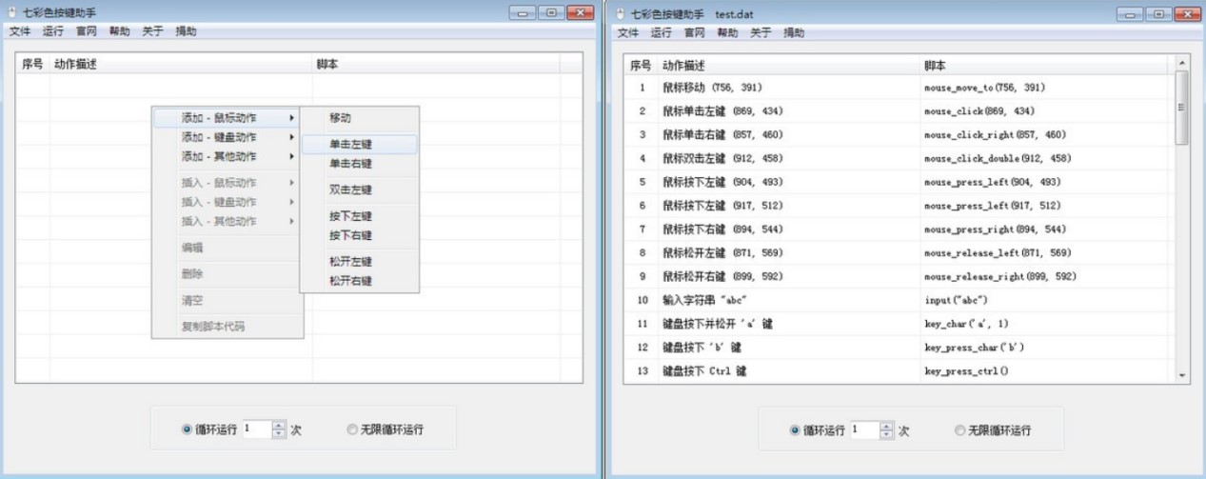Open 帮助 menu in the test.dat window
This screenshot has height=479, width=1206.
pos(727,32)
